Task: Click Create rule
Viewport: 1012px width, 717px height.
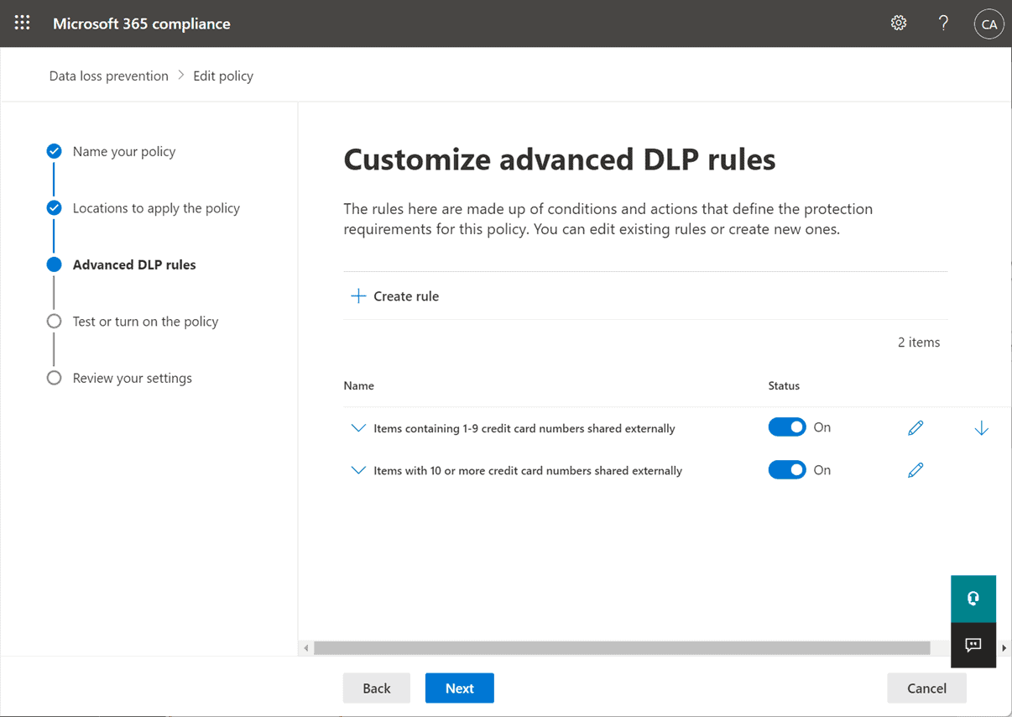Action: pyautogui.click(x=394, y=296)
